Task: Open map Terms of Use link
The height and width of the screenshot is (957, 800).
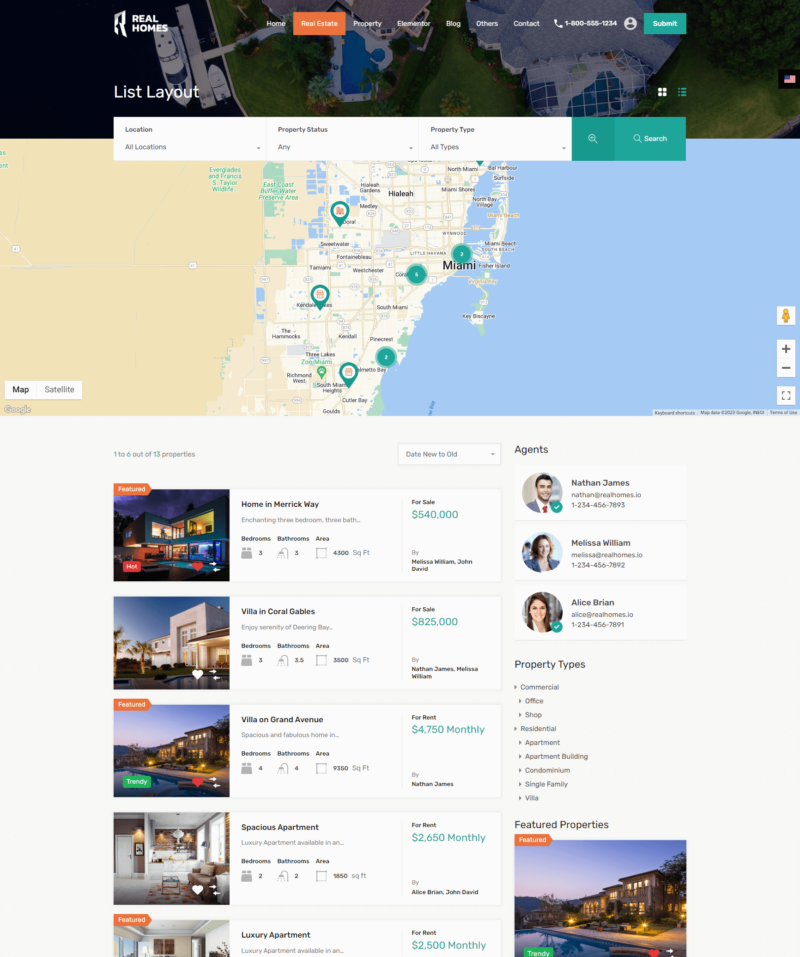Action: pos(783,413)
